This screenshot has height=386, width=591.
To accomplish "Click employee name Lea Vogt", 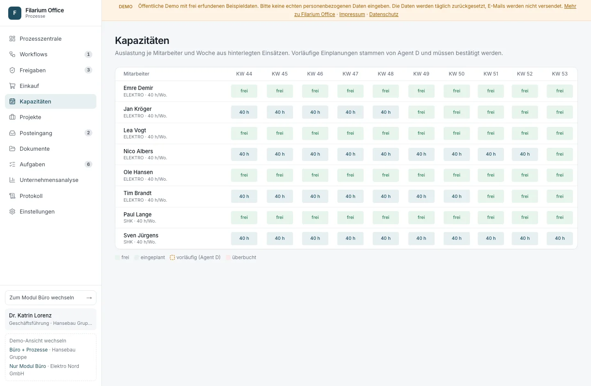I will pyautogui.click(x=135, y=130).
